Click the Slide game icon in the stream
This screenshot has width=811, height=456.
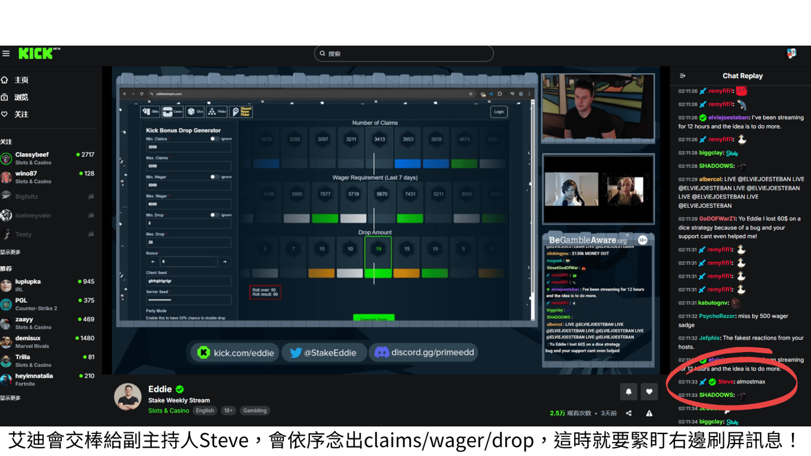tap(150, 112)
